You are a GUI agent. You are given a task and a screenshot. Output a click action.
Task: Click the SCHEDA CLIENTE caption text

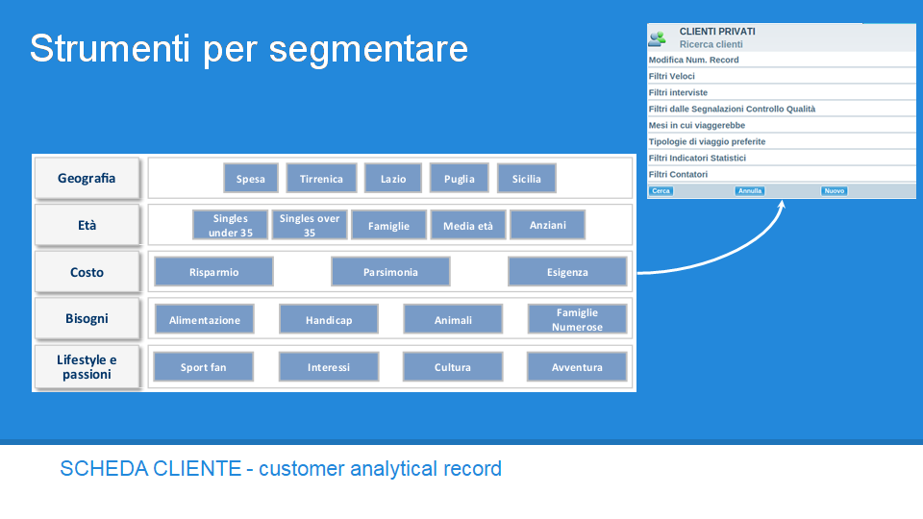click(x=281, y=468)
